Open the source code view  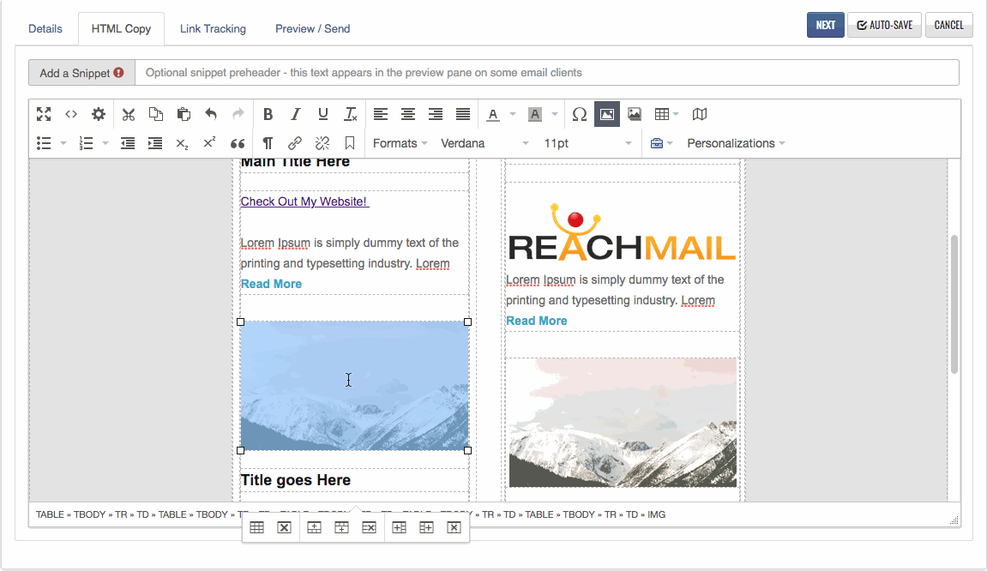pyautogui.click(x=71, y=114)
